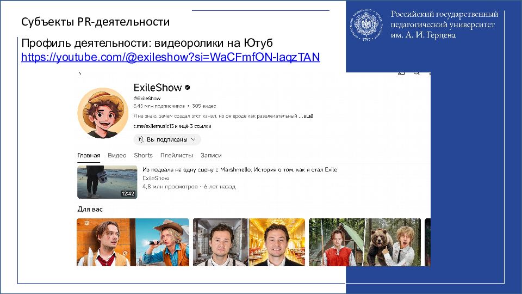Viewport: 522px width, 294px height.
Task: Click the 'Субъекты PR-деятельности' slide title
Action: coord(96,22)
